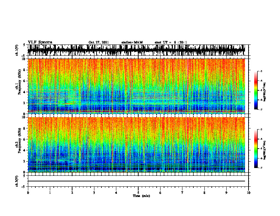
Task: Click the "ch.3(V)" axis label
Action: click(17, 181)
